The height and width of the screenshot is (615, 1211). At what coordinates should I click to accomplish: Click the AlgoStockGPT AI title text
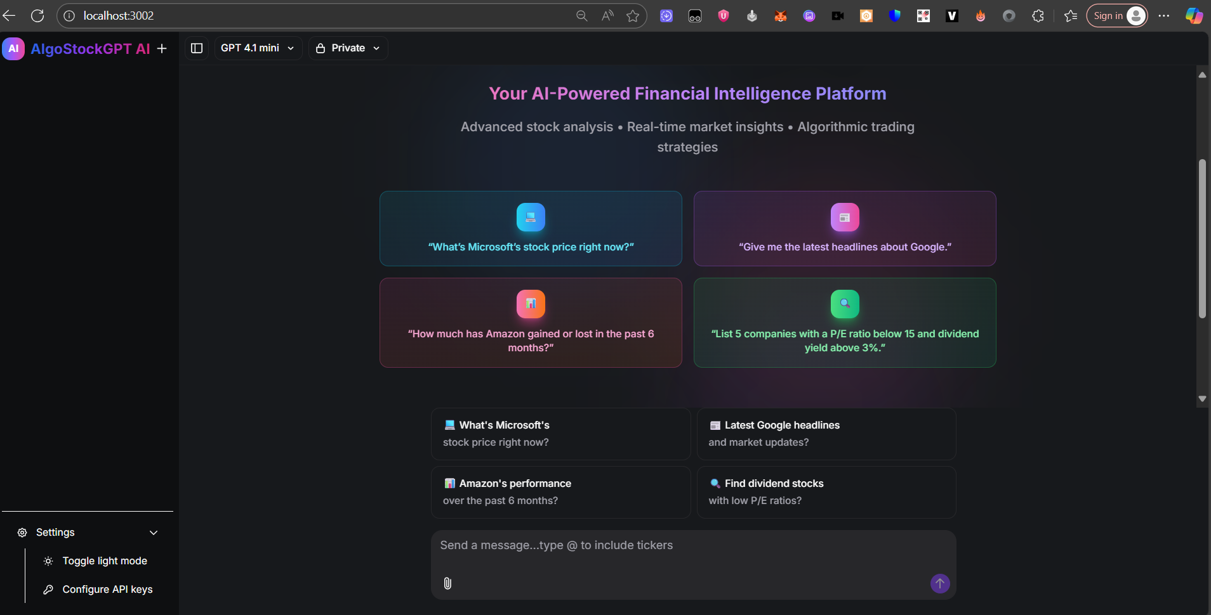91,49
